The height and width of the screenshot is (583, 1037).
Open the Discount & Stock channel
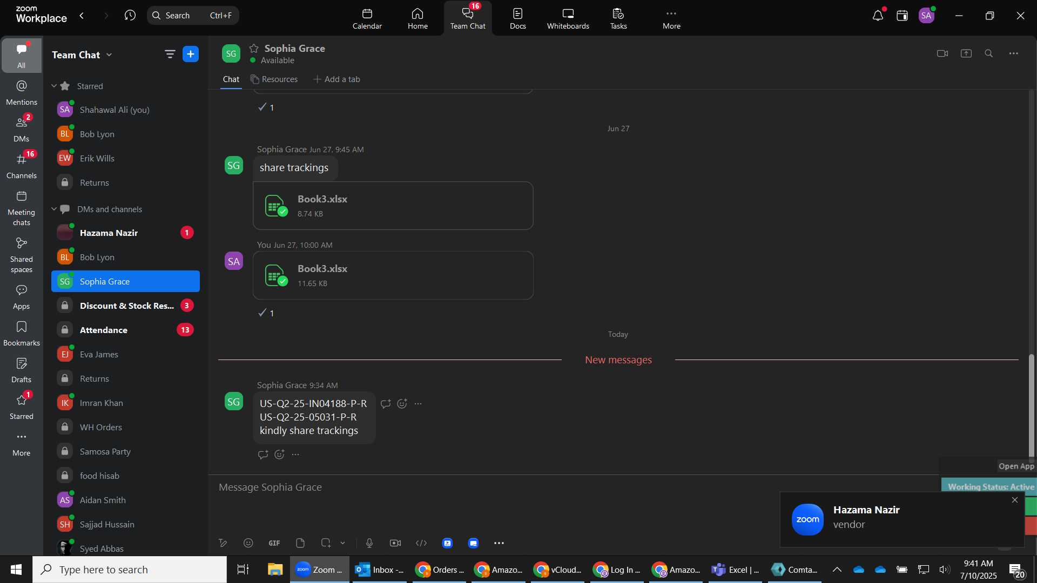tap(125, 306)
